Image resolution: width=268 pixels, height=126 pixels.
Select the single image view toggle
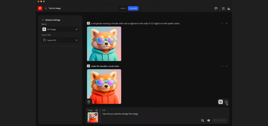(226, 102)
